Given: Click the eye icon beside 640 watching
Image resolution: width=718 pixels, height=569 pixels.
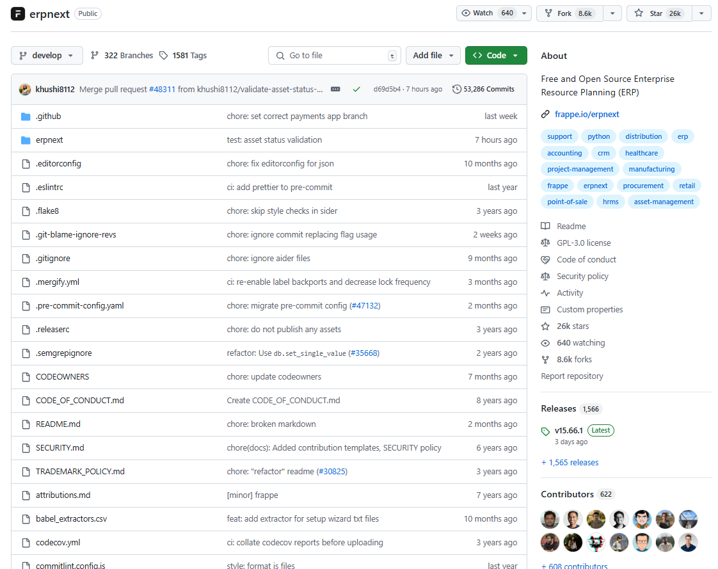Looking at the screenshot, I should pos(545,343).
